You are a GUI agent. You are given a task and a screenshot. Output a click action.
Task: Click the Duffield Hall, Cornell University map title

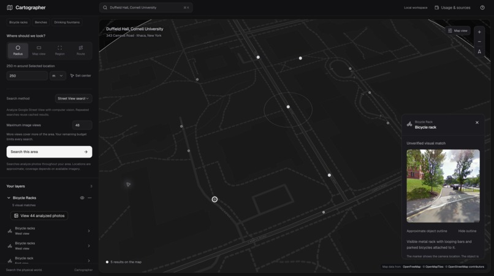134,29
